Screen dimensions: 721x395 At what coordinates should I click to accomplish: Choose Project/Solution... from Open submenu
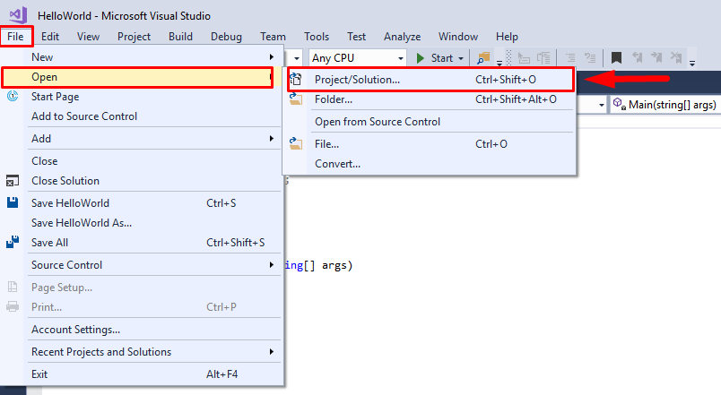click(430, 80)
